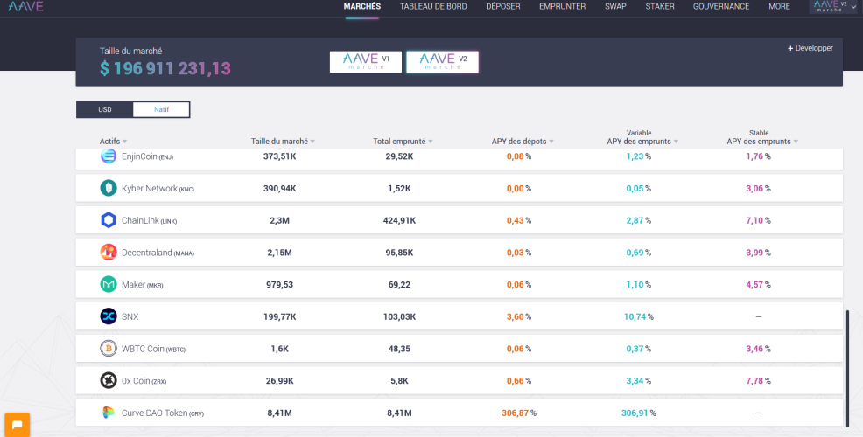Switch currency display to USD
This screenshot has height=437, width=863.
tap(104, 109)
